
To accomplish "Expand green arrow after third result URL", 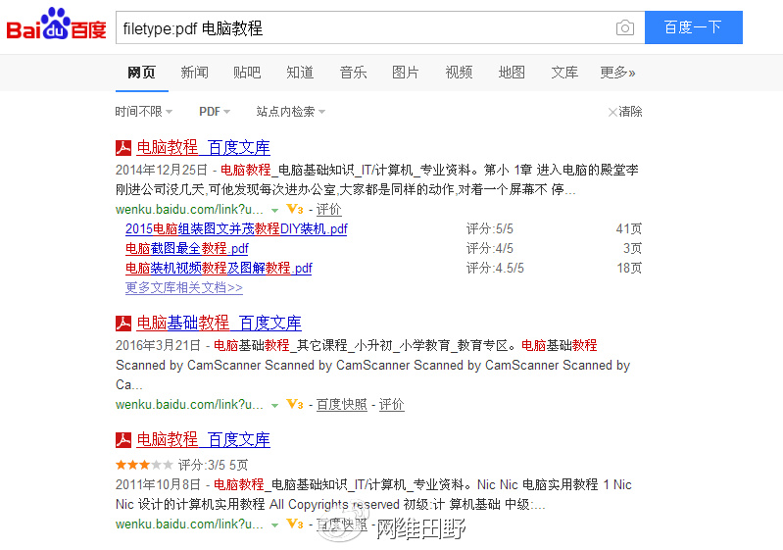I will pyautogui.click(x=274, y=525).
